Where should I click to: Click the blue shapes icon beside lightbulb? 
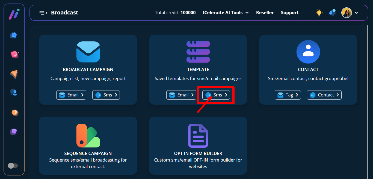point(332,13)
